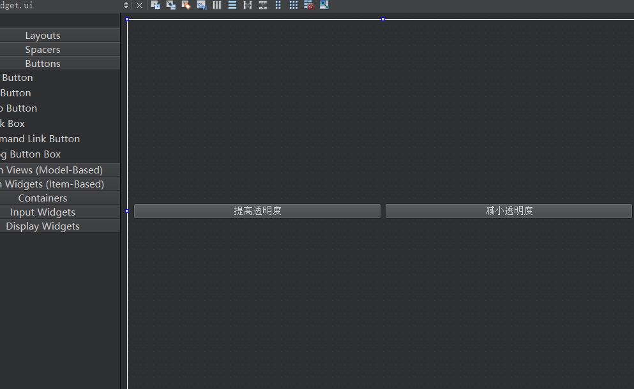
Task: Select the 提高透明度 button on the form
Action: (x=257, y=211)
